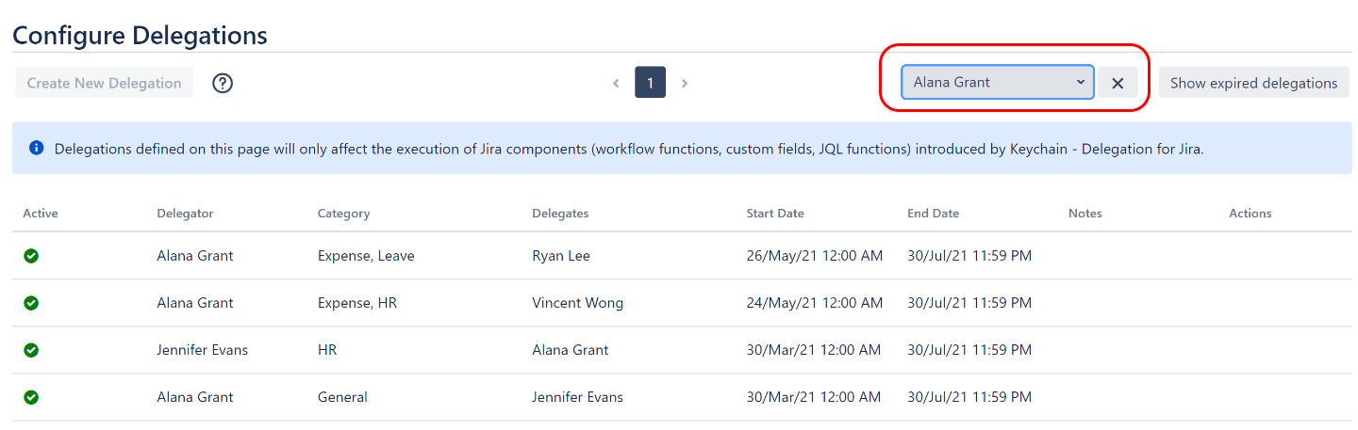This screenshot has width=1358, height=430.
Task: Click Show expired delegations button
Action: 1253,83
